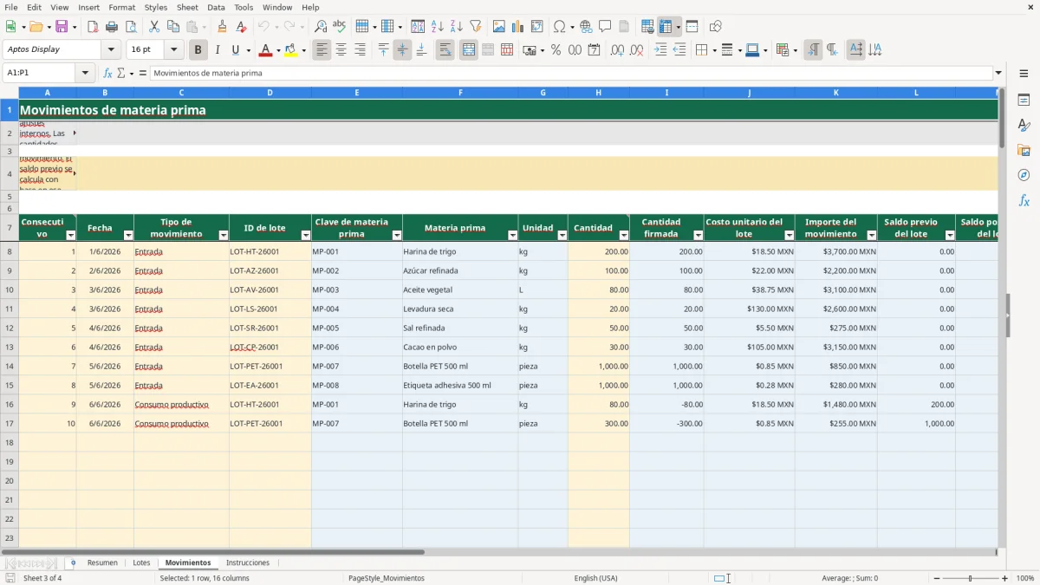Click the Save document icon
Screen dimensions: 1040x585
[x=62, y=27]
